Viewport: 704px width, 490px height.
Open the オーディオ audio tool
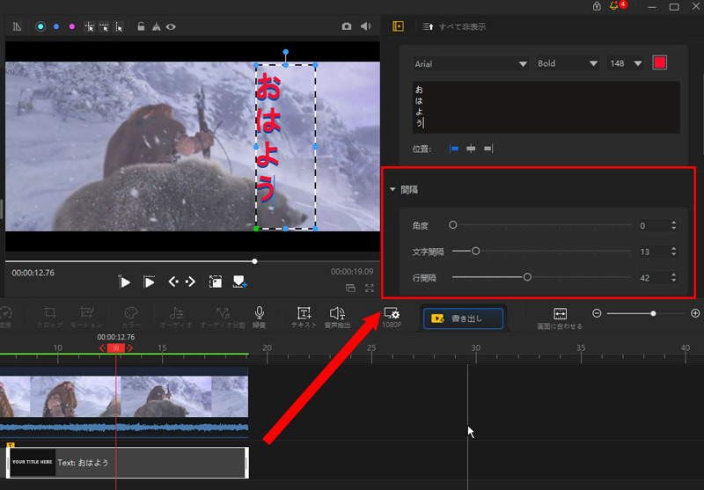click(x=176, y=317)
